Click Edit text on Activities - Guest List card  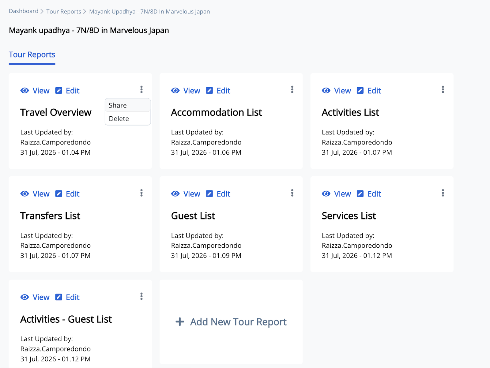[x=73, y=297]
